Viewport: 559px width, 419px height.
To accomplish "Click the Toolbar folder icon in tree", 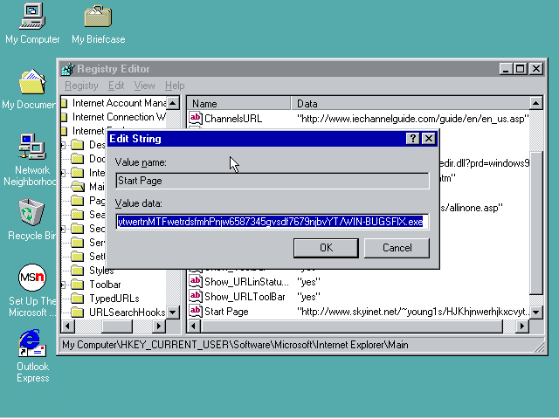I will click(78, 285).
